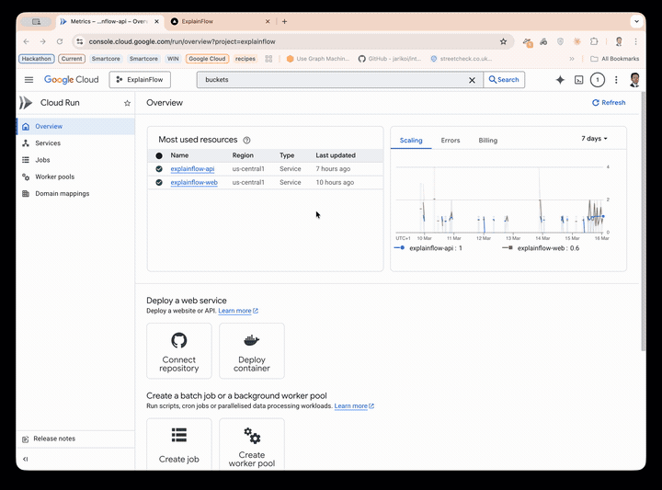Switch to the Scaling tab
The height and width of the screenshot is (490, 662).
point(411,140)
